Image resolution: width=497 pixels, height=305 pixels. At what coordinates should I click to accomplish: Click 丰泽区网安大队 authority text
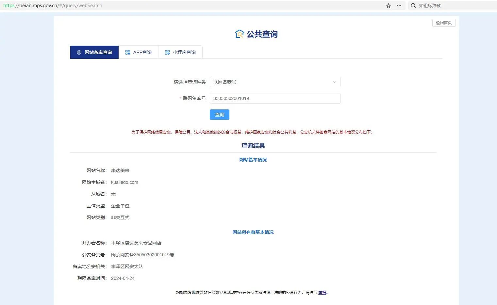(x=127, y=266)
